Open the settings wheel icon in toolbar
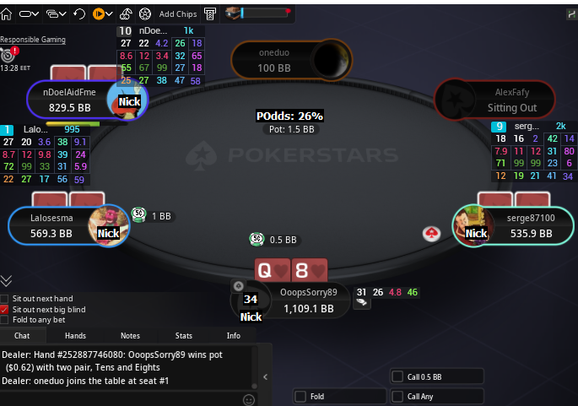This screenshot has width=578, height=406. [x=145, y=14]
